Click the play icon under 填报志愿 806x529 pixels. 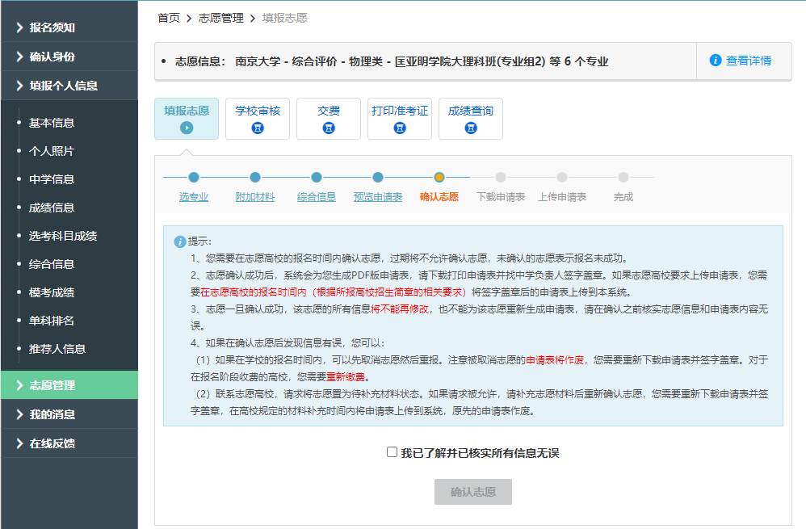[x=187, y=128]
